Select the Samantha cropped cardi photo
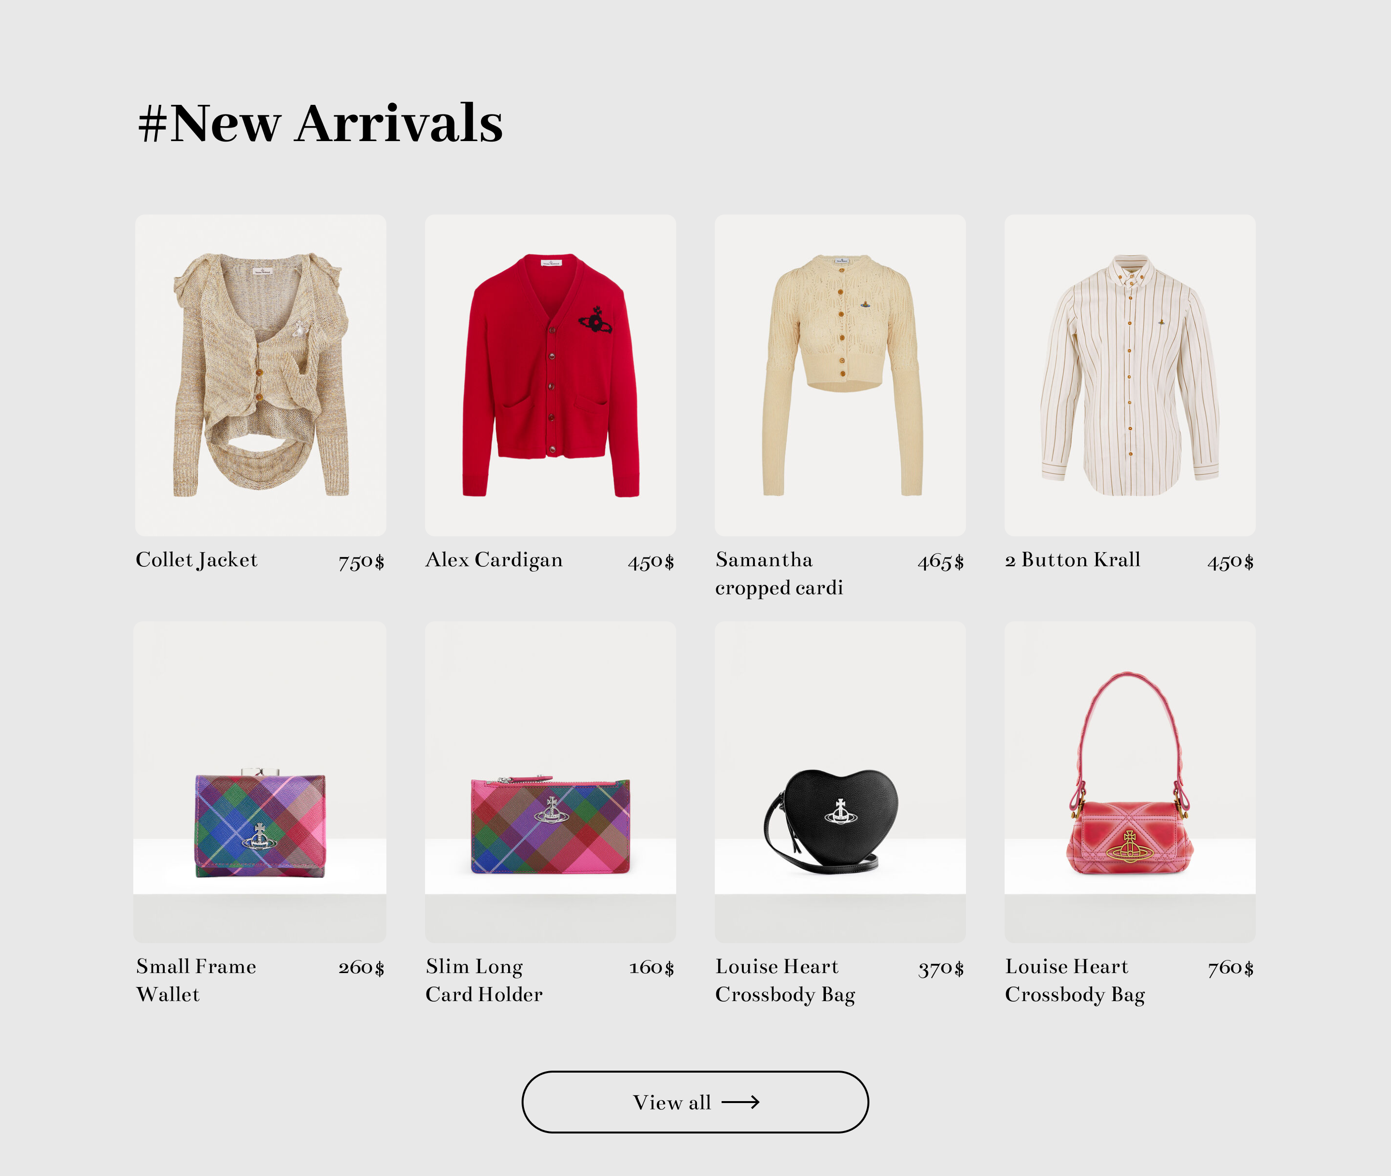This screenshot has width=1391, height=1176. [840, 375]
